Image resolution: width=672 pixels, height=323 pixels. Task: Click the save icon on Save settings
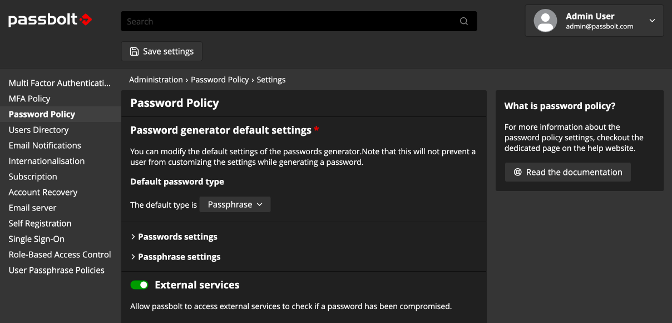click(134, 51)
